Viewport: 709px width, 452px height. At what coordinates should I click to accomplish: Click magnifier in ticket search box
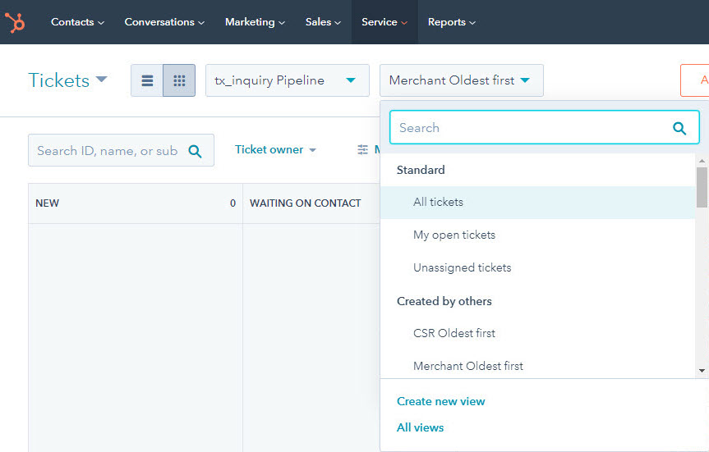tap(195, 151)
